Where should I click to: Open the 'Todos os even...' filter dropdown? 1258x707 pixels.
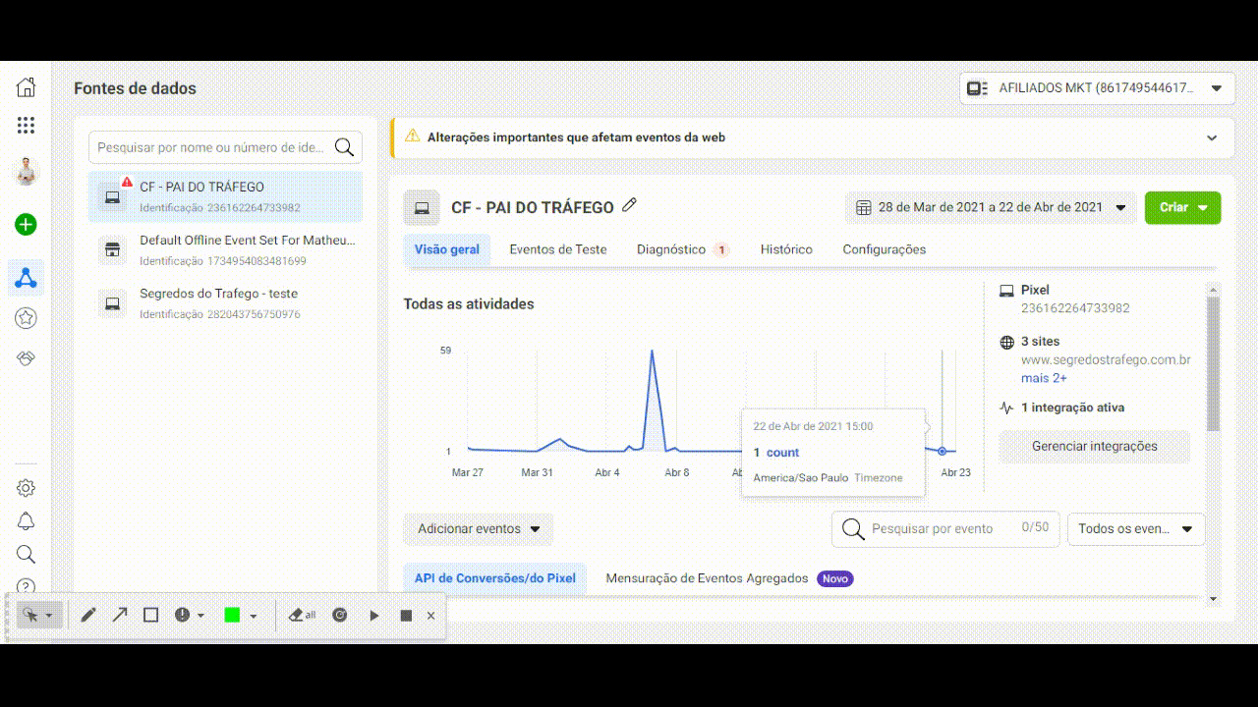pos(1136,528)
